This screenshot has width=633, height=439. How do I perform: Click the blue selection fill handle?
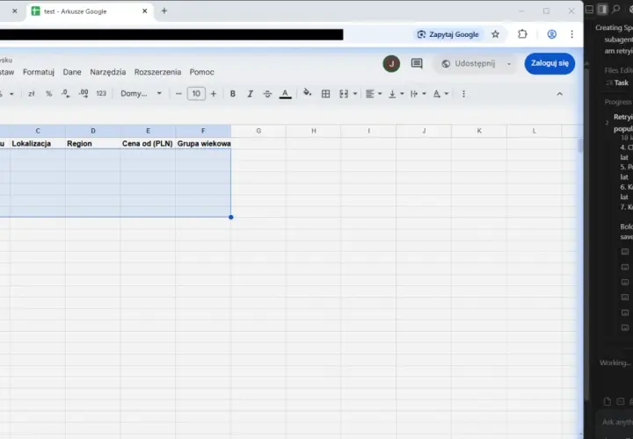click(231, 217)
